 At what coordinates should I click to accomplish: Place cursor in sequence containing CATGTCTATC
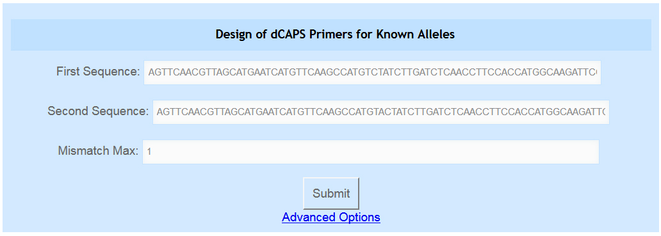point(372,72)
